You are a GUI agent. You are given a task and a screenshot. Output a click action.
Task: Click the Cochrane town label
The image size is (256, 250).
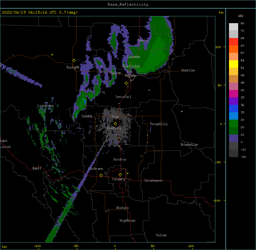pyautogui.click(x=96, y=169)
